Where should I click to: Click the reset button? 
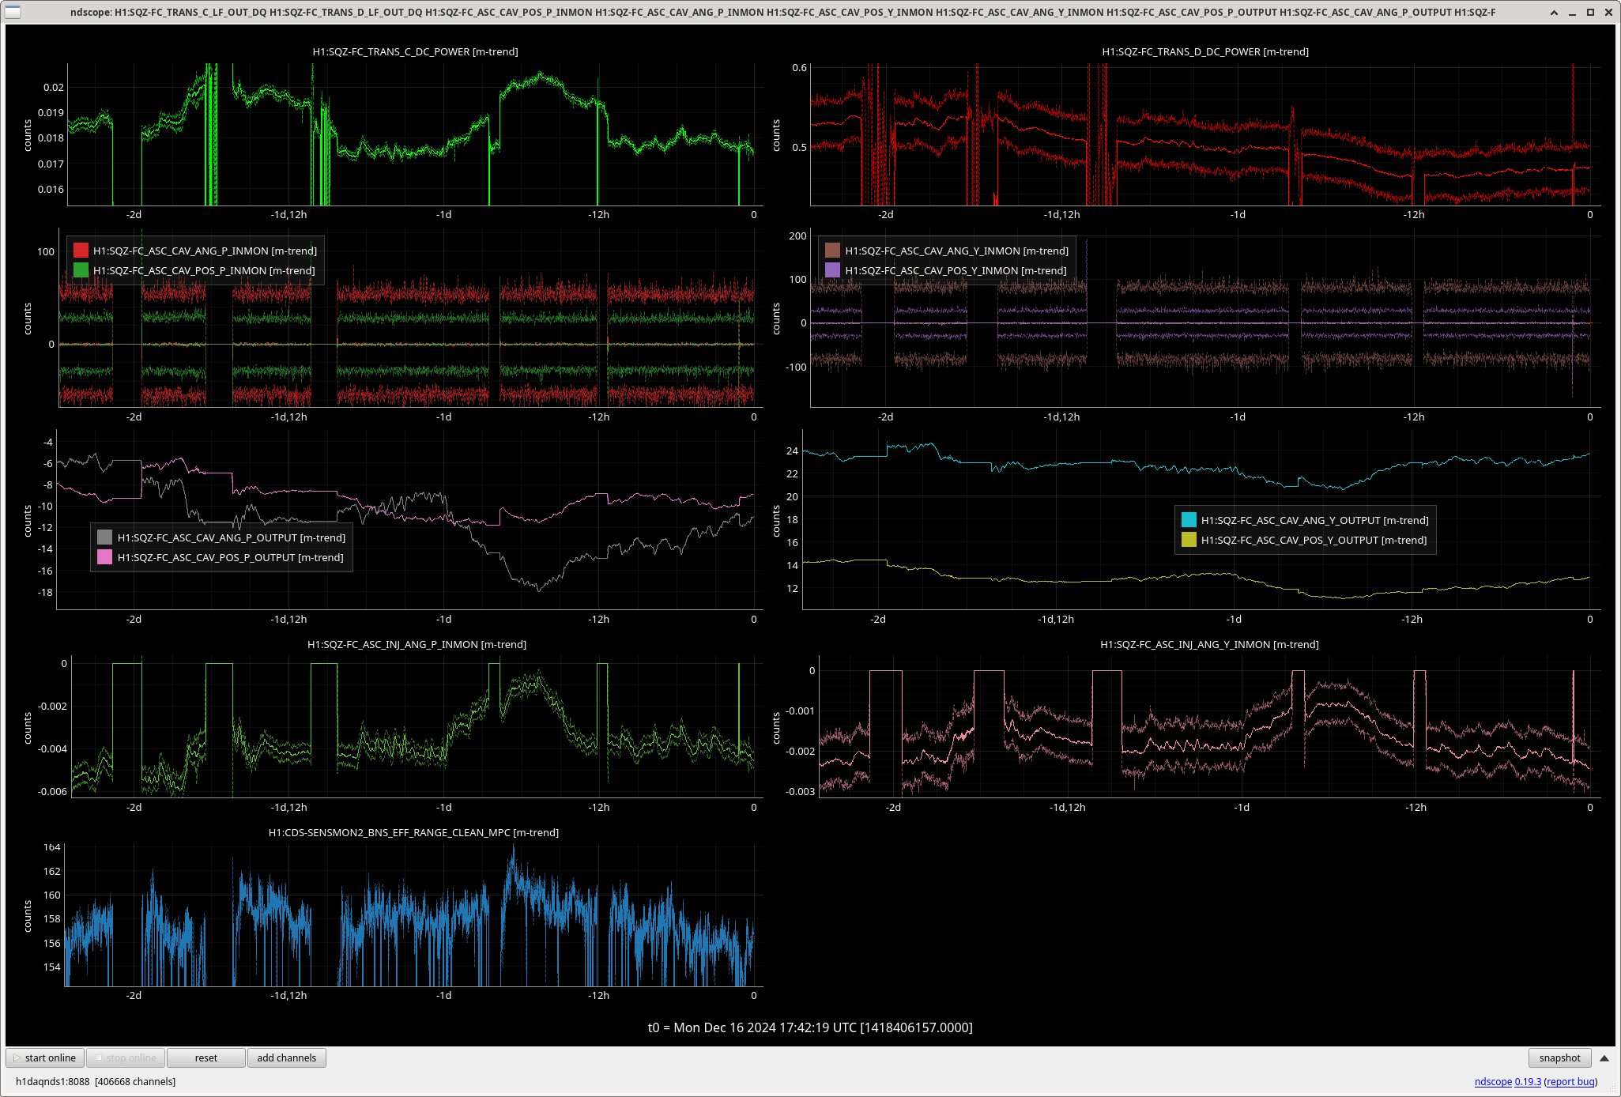[x=206, y=1057]
